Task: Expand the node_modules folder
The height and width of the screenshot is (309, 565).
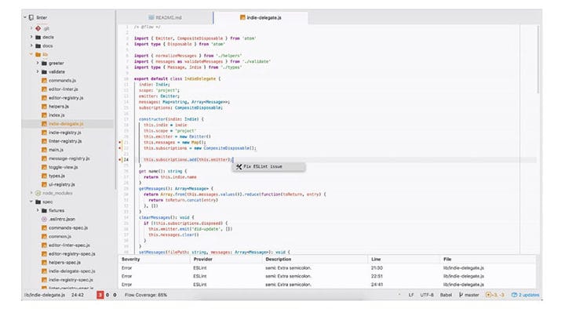Action: coord(31,193)
